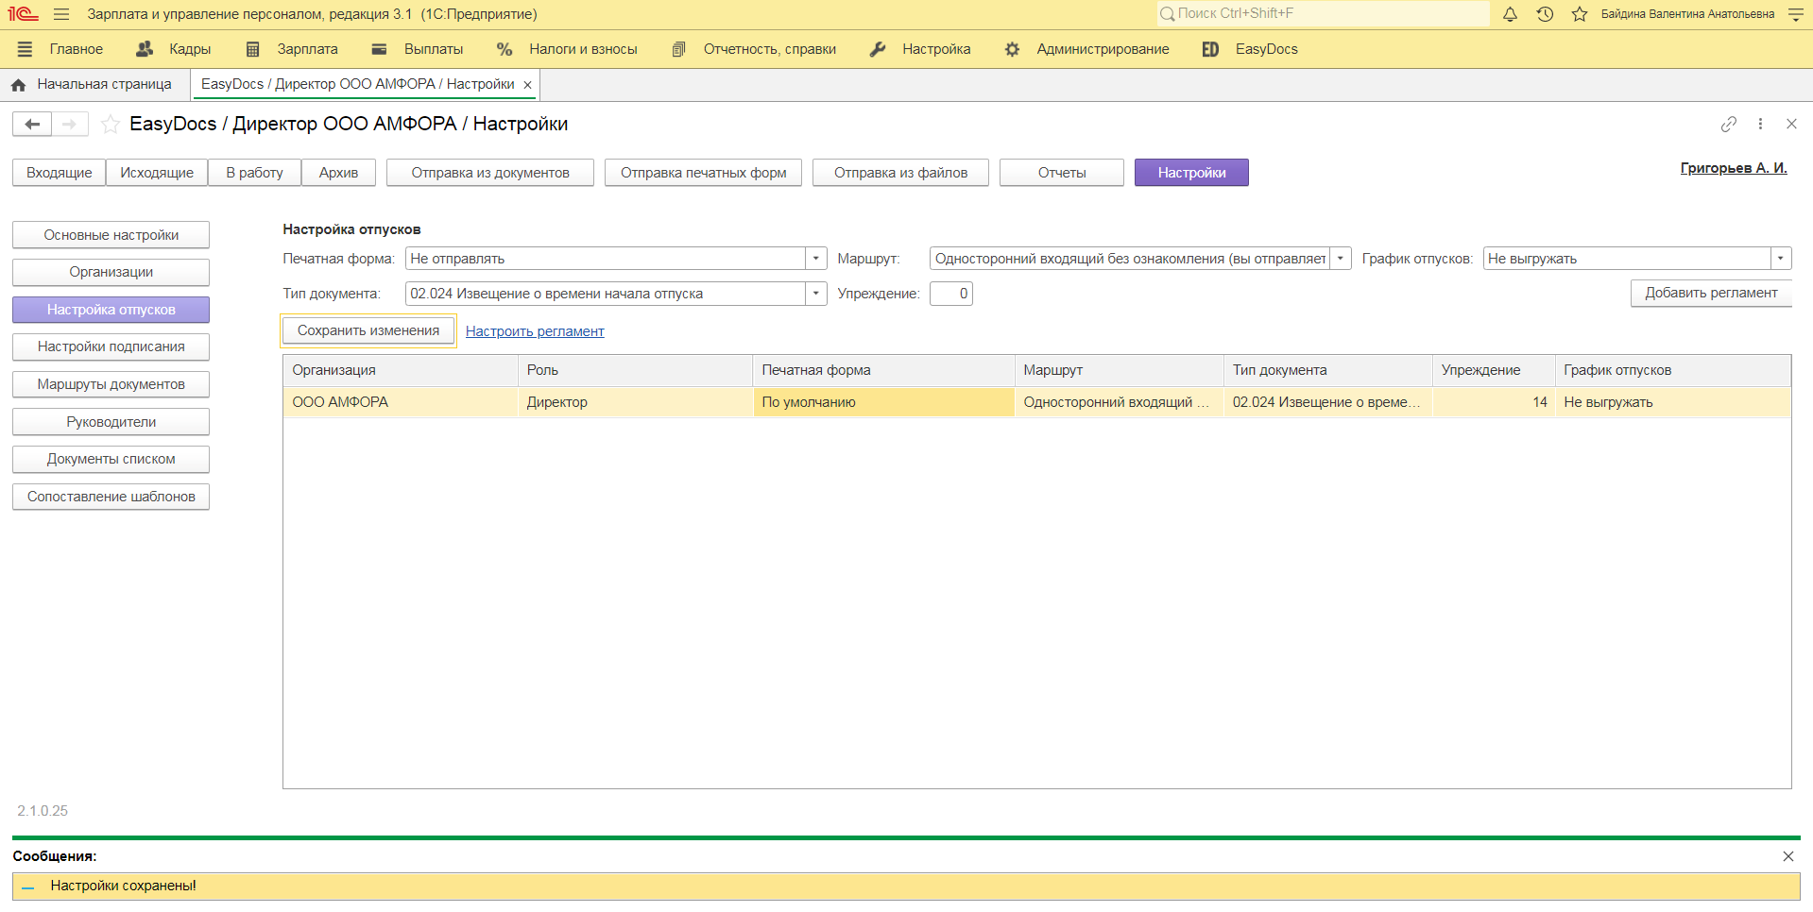Open the favorites star in the top bar
The height and width of the screenshot is (912, 1813).
pos(1579,14)
